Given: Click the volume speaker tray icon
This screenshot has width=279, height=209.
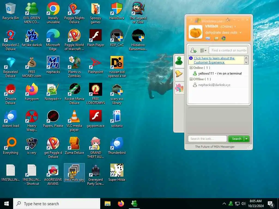Looking at the screenshot, I should (244, 204).
